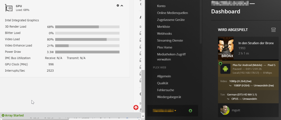Click the Video Enhance Load bar
281x120 pixels.
click(87, 46)
